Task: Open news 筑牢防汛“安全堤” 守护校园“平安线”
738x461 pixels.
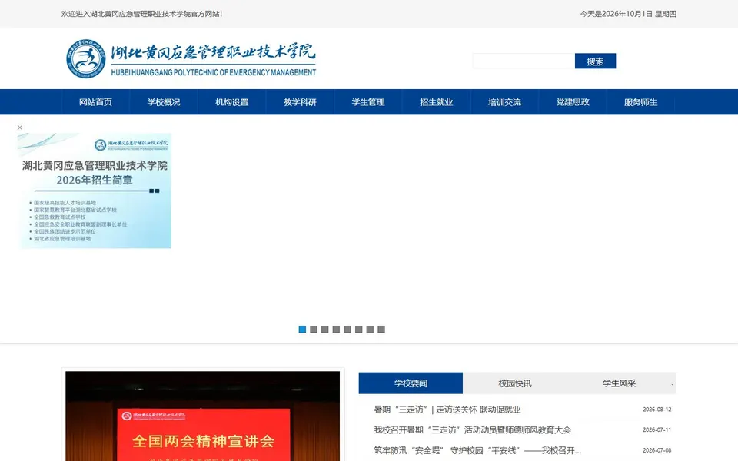Action: [477, 450]
